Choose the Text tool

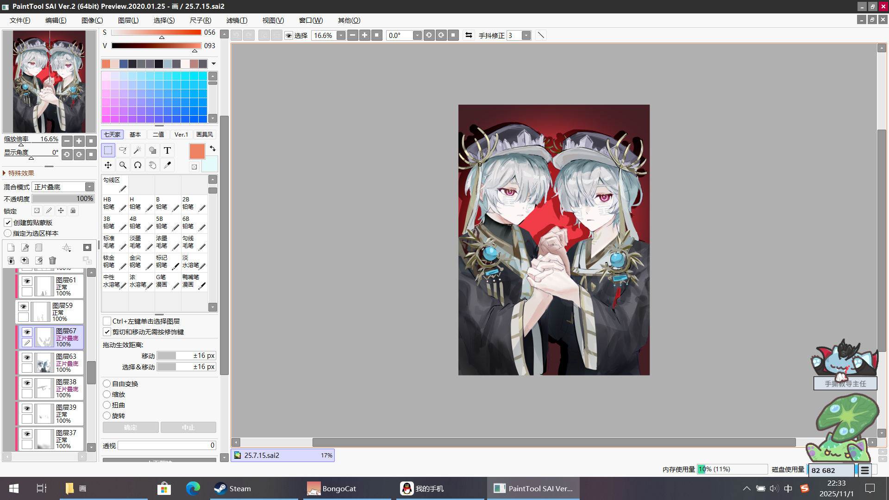(167, 150)
